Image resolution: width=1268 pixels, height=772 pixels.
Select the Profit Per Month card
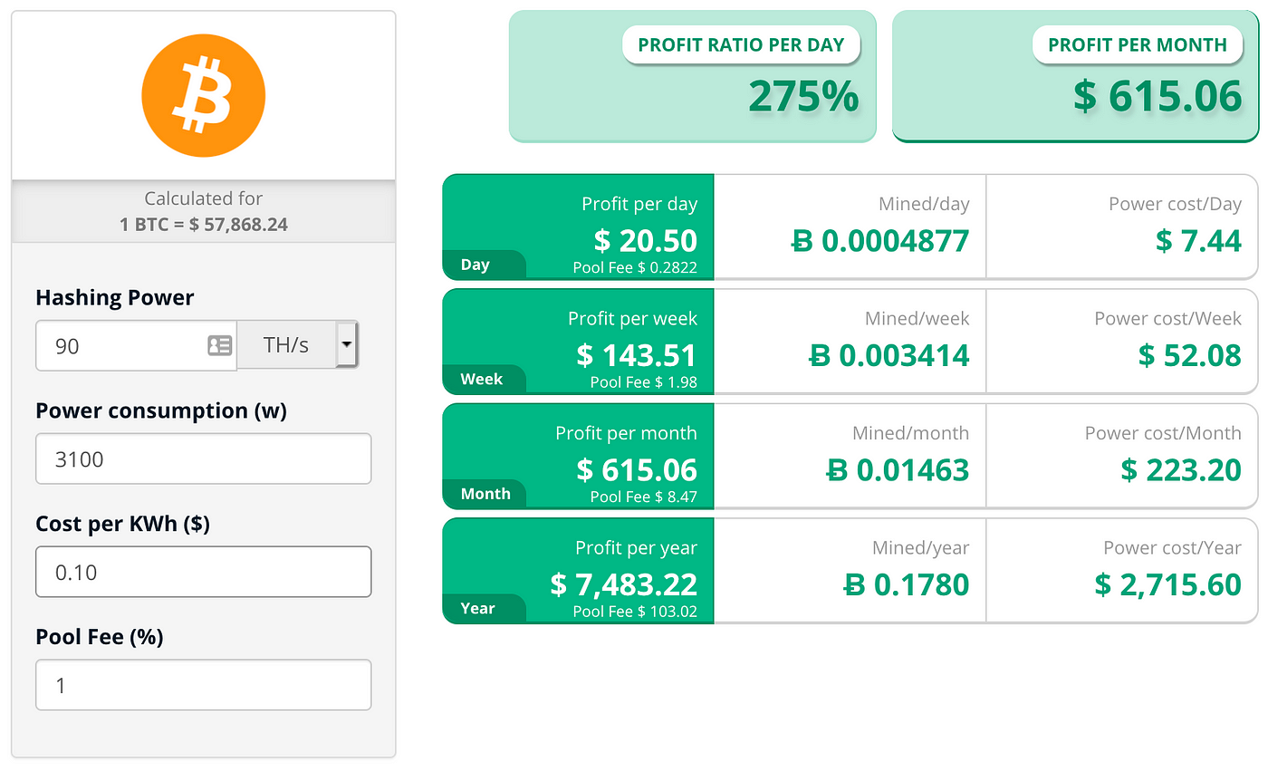pyautogui.click(x=1076, y=76)
